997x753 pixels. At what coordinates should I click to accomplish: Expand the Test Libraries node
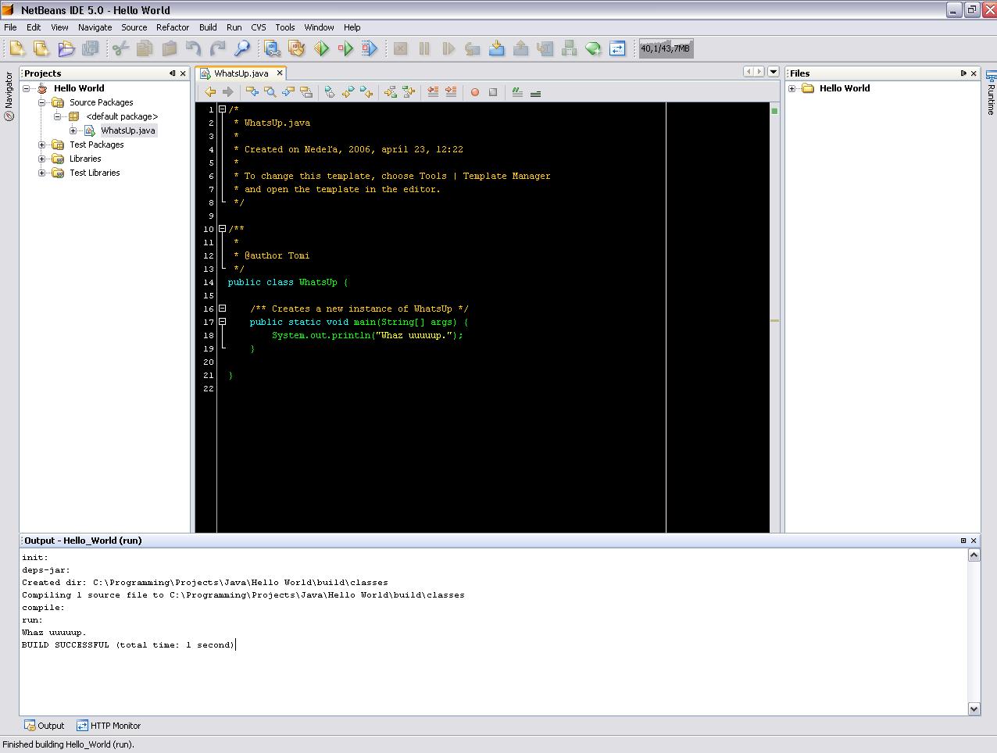point(42,173)
